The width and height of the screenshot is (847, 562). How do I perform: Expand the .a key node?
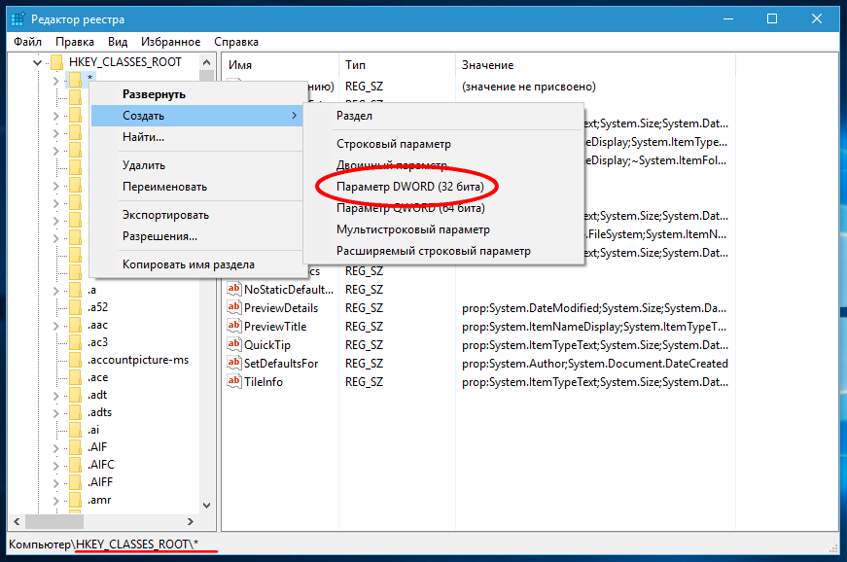tap(55, 291)
